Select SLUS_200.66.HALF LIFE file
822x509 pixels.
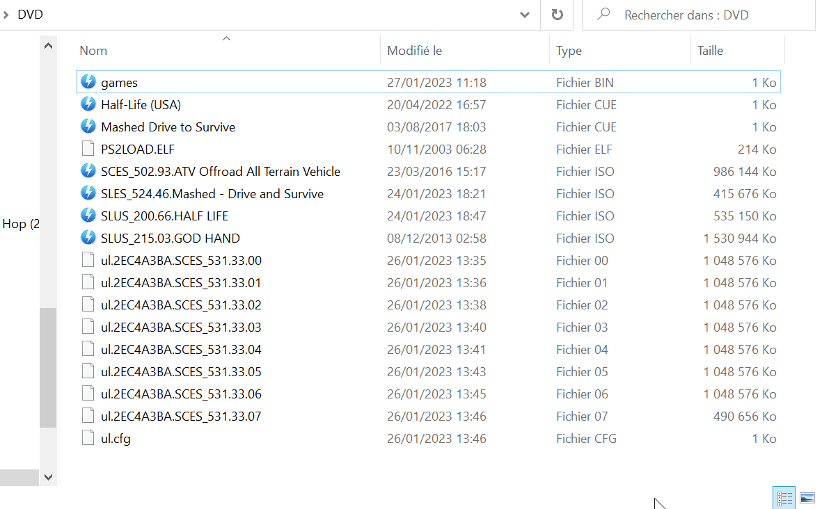[165, 216]
